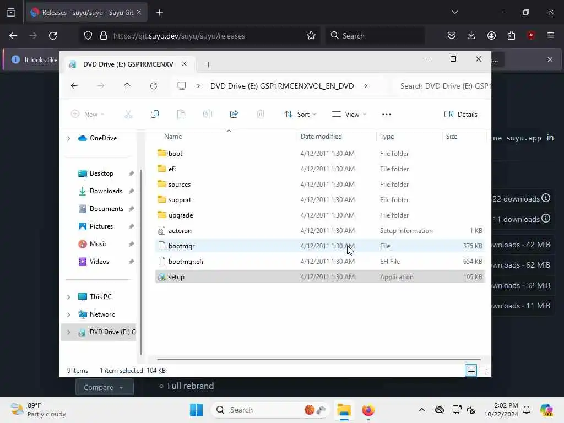Click the Firefox tracking protection shield icon

click(x=88, y=36)
